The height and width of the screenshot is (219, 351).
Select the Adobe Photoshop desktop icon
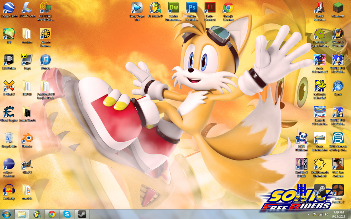(x=192, y=12)
